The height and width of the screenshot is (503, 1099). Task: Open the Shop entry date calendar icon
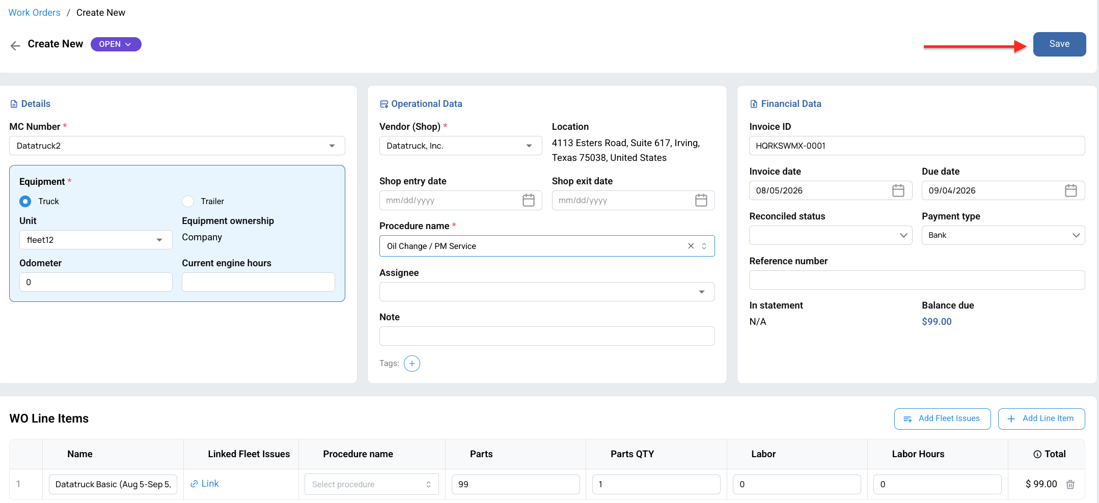529,200
